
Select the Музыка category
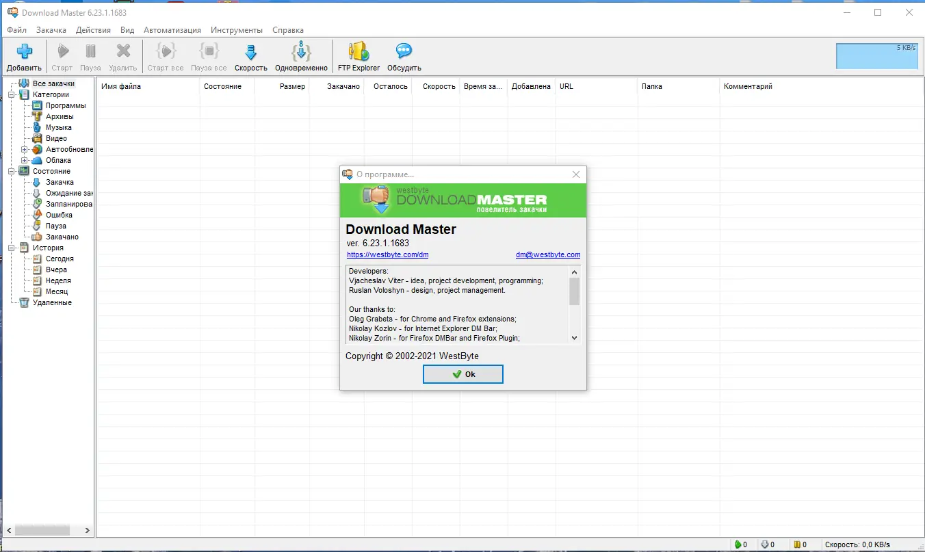click(59, 127)
